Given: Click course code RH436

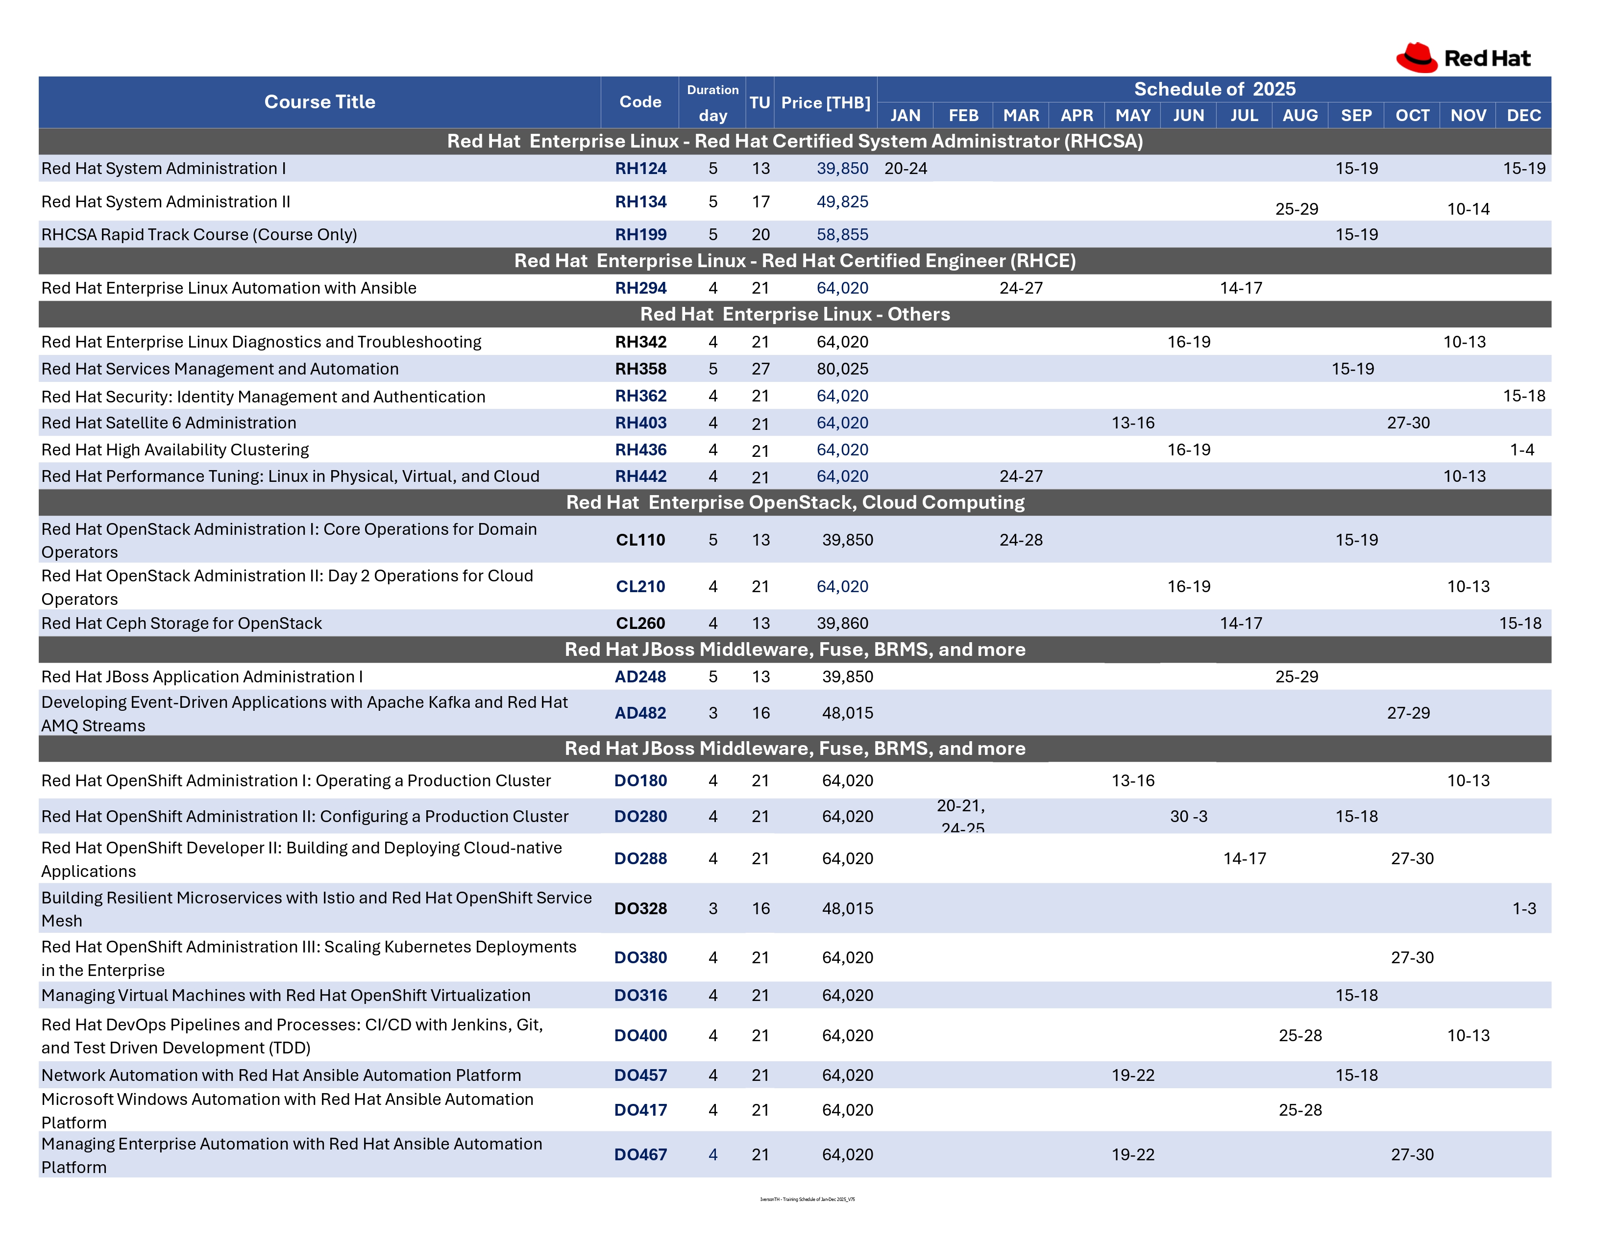Looking at the screenshot, I should [640, 450].
